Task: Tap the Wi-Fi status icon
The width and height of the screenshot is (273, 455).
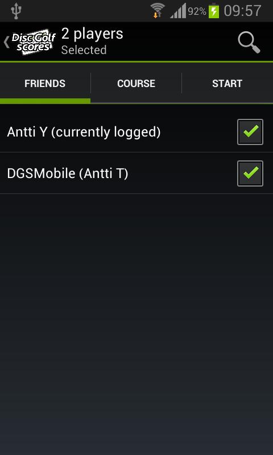Action: [158, 11]
